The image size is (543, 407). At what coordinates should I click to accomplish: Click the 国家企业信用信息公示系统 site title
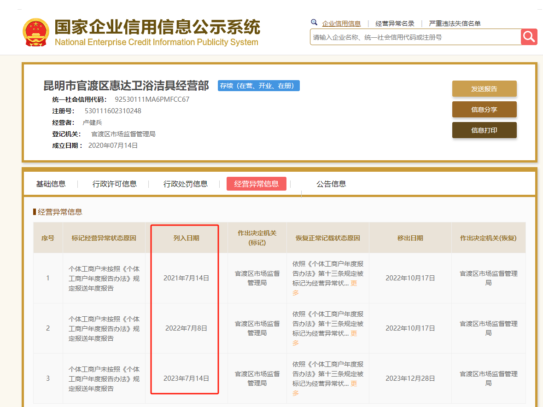tap(157, 27)
